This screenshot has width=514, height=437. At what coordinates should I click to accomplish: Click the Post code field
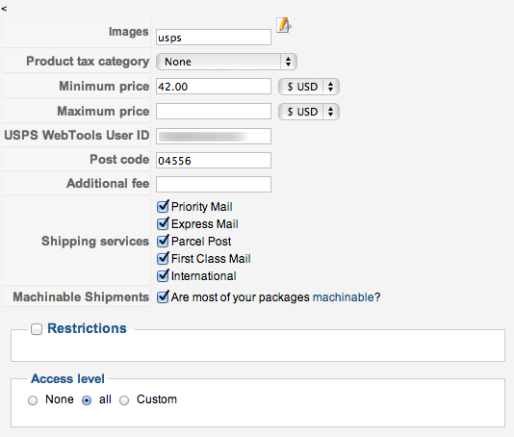click(214, 161)
